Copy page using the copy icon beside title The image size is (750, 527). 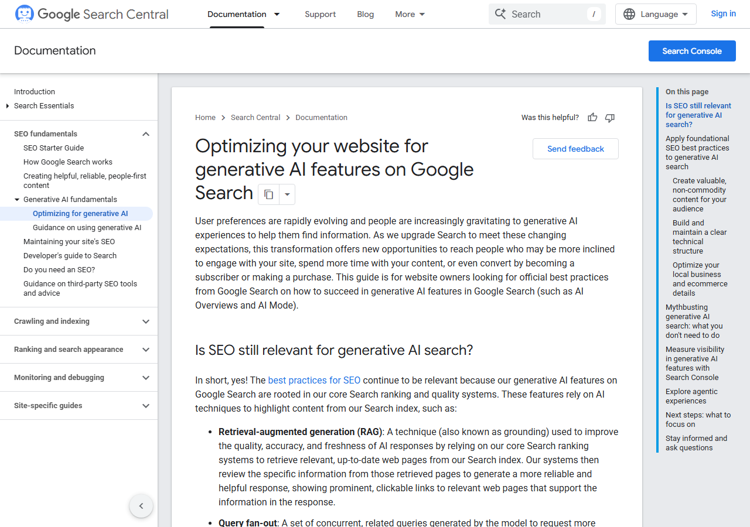tap(269, 194)
